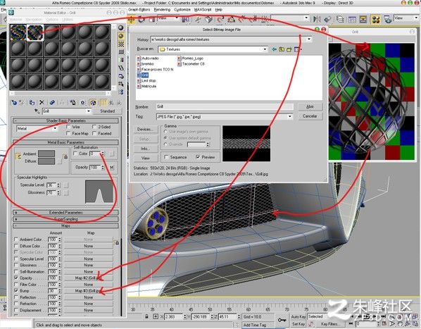Click Material ID Channel icon
The width and height of the screenshot is (421, 329).
coord(82,103)
